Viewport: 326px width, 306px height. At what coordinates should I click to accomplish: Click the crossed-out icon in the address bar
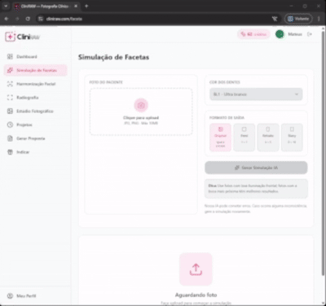point(275,19)
